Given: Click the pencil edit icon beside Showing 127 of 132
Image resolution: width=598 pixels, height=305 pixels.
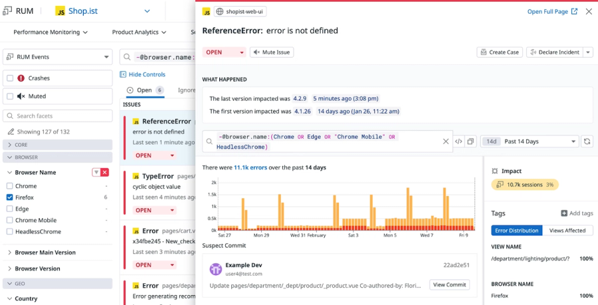Looking at the screenshot, I should pyautogui.click(x=11, y=132).
